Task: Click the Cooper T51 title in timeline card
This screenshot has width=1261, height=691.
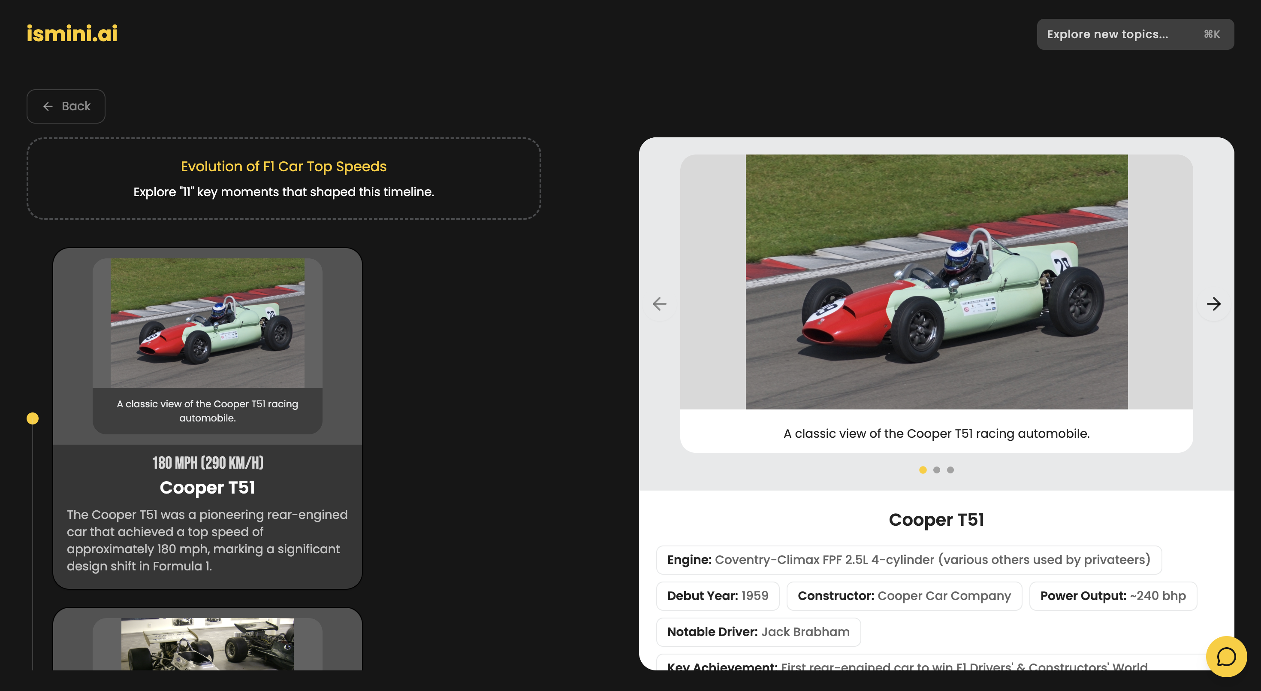Action: pos(207,488)
